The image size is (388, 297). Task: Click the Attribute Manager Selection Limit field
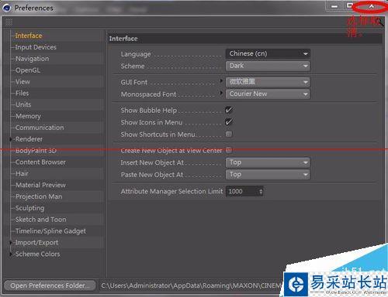click(x=244, y=191)
